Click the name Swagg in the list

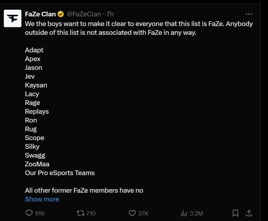pyautogui.click(x=35, y=155)
